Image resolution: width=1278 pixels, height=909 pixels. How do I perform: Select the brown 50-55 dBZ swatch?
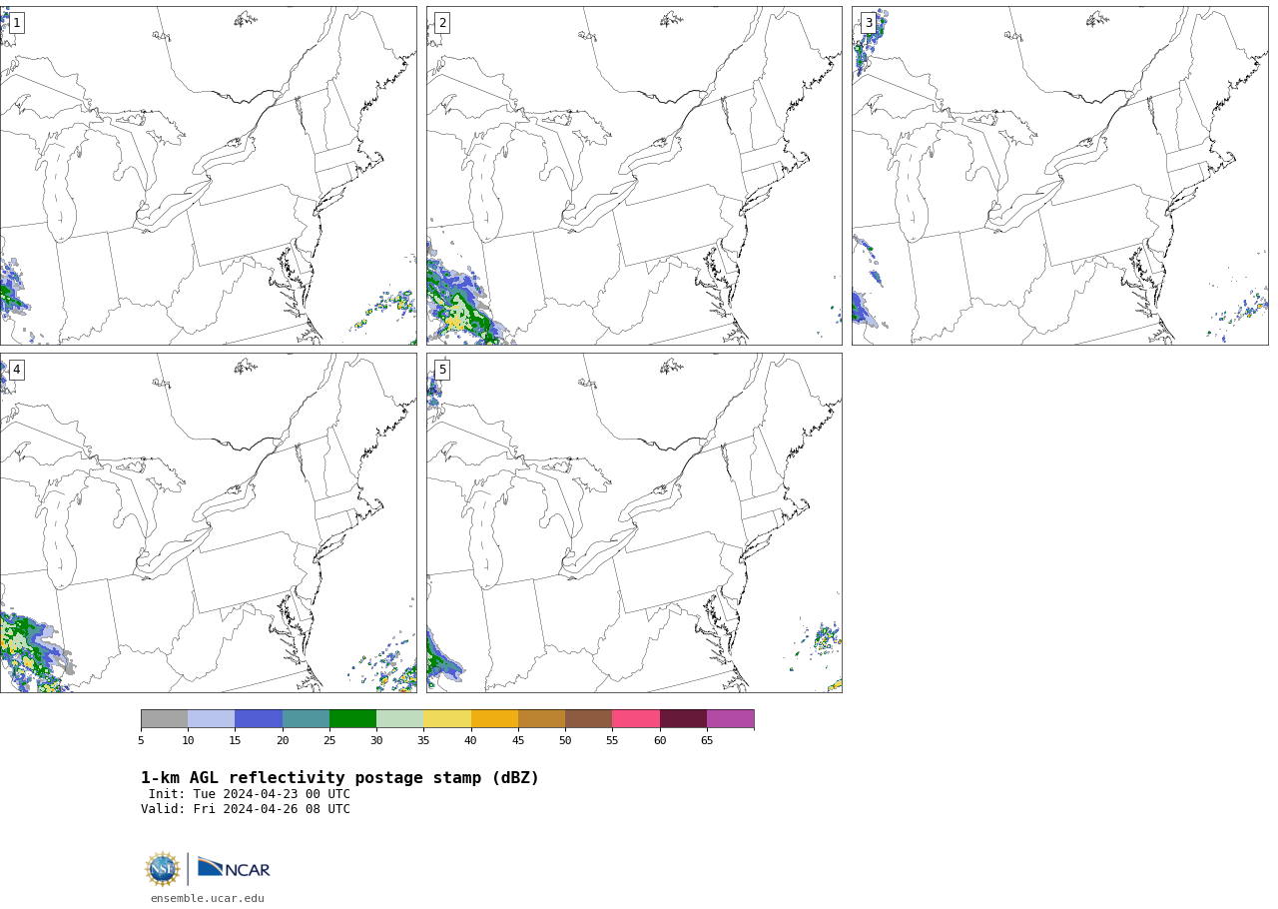pyautogui.click(x=589, y=719)
